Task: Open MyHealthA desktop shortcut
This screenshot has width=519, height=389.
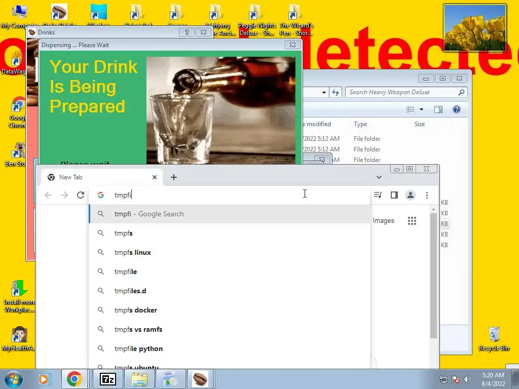Action: (x=18, y=339)
